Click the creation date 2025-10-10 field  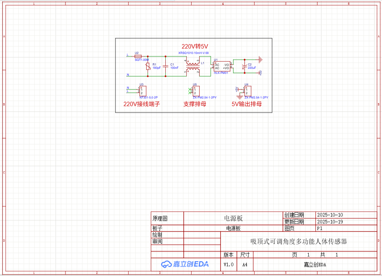[330, 215]
